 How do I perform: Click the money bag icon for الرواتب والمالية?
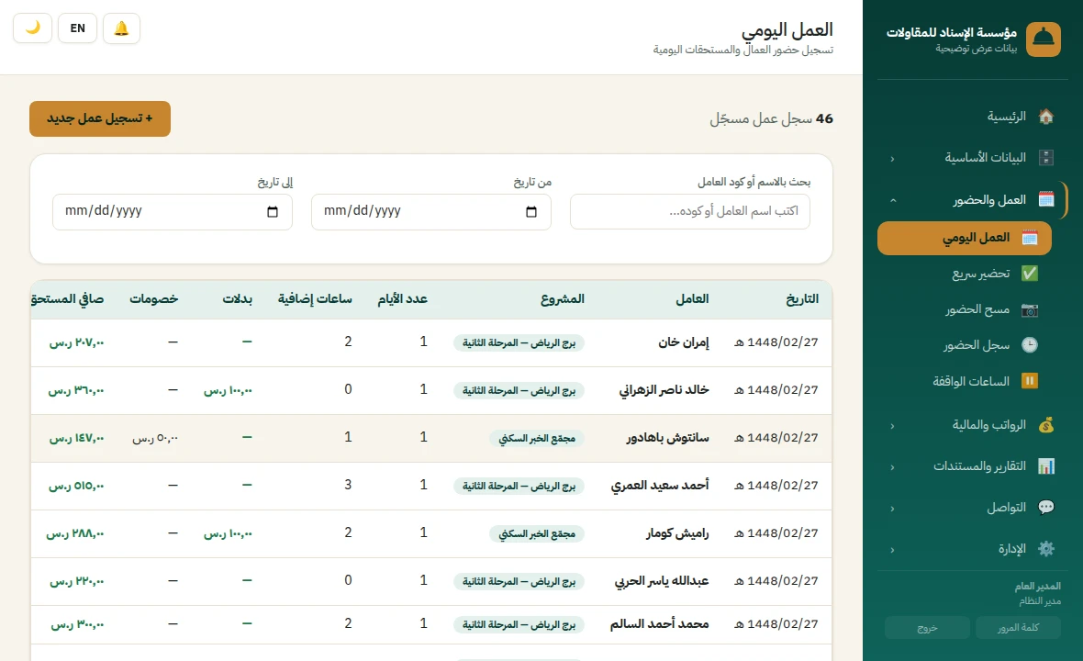point(1045,425)
